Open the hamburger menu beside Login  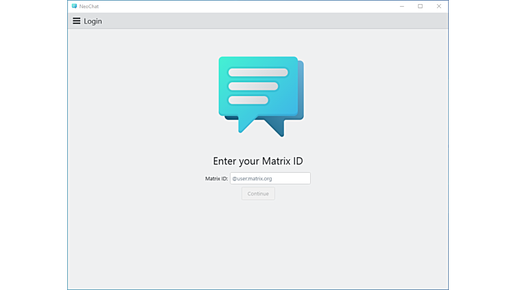77,21
